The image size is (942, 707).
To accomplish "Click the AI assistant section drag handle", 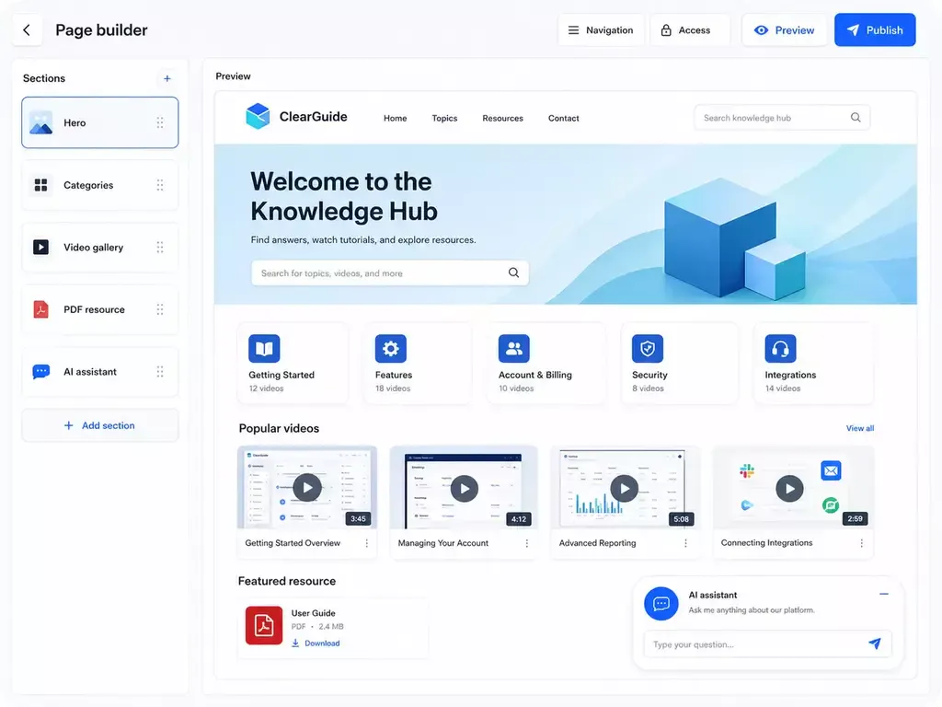I will (160, 372).
